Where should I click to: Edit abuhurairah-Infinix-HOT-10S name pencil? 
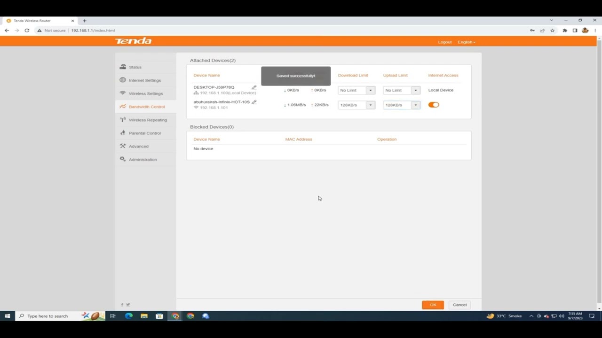click(x=254, y=102)
